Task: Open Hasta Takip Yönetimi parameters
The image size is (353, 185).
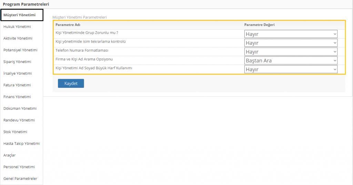Action: [22, 143]
